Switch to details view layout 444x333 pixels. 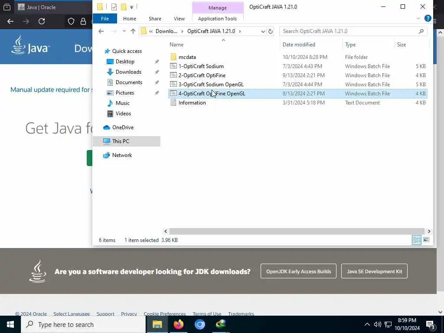pyautogui.click(x=417, y=240)
